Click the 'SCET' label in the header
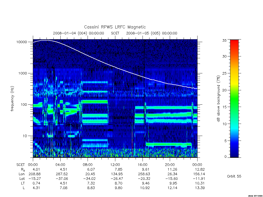The width and height of the screenshot is (263, 197). 115,33
